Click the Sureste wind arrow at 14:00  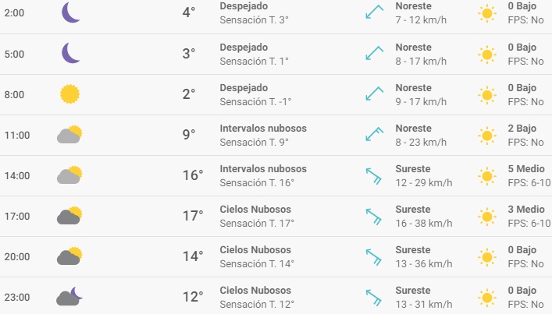click(374, 175)
